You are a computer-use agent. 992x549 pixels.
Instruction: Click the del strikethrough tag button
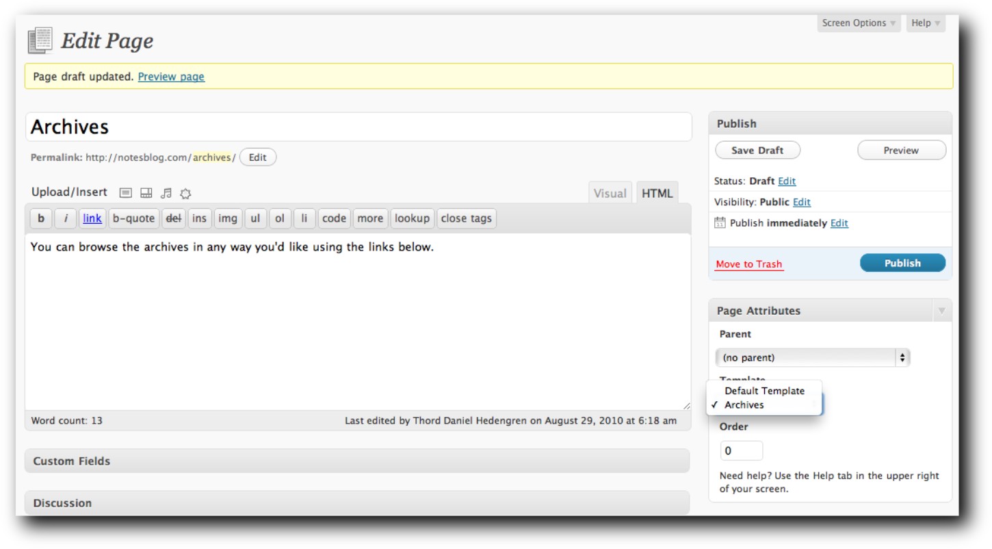[x=174, y=218]
